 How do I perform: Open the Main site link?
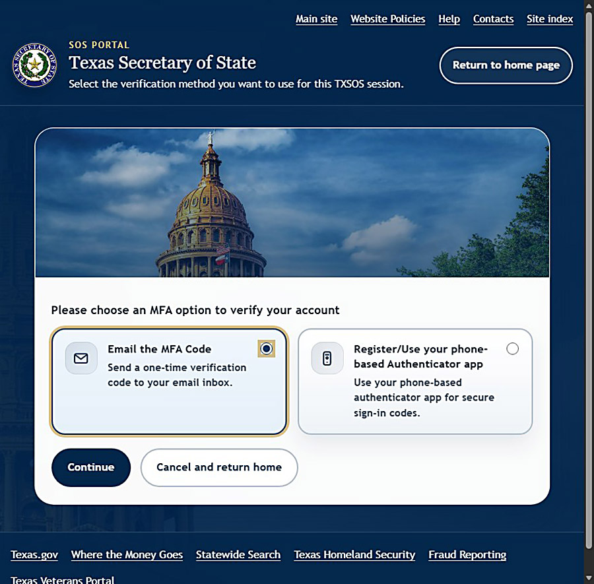coord(316,19)
